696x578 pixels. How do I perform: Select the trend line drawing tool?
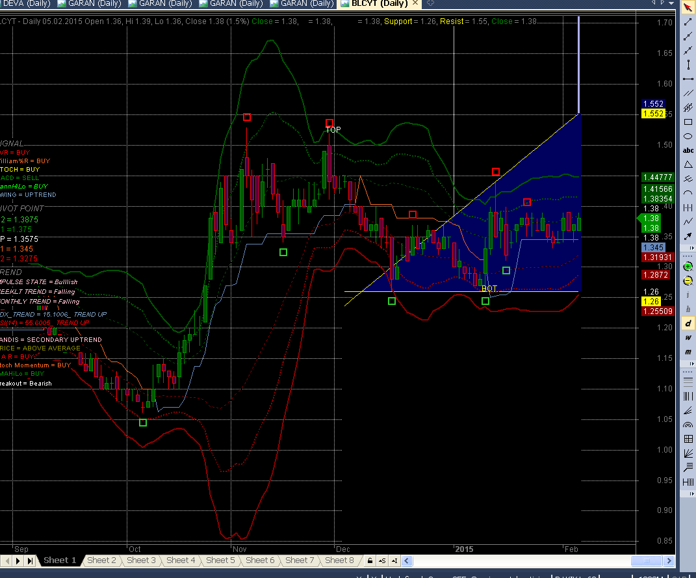click(x=688, y=21)
